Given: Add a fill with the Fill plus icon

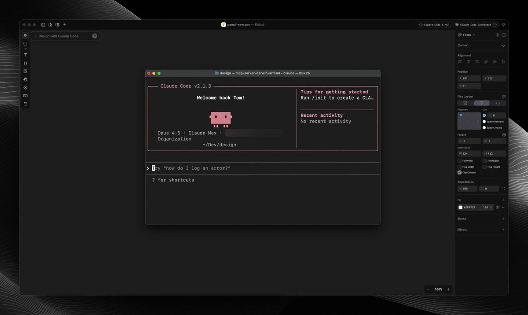Looking at the screenshot, I should pos(503,200).
